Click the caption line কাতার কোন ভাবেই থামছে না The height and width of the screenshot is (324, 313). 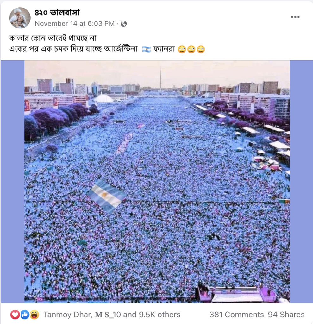(53, 38)
